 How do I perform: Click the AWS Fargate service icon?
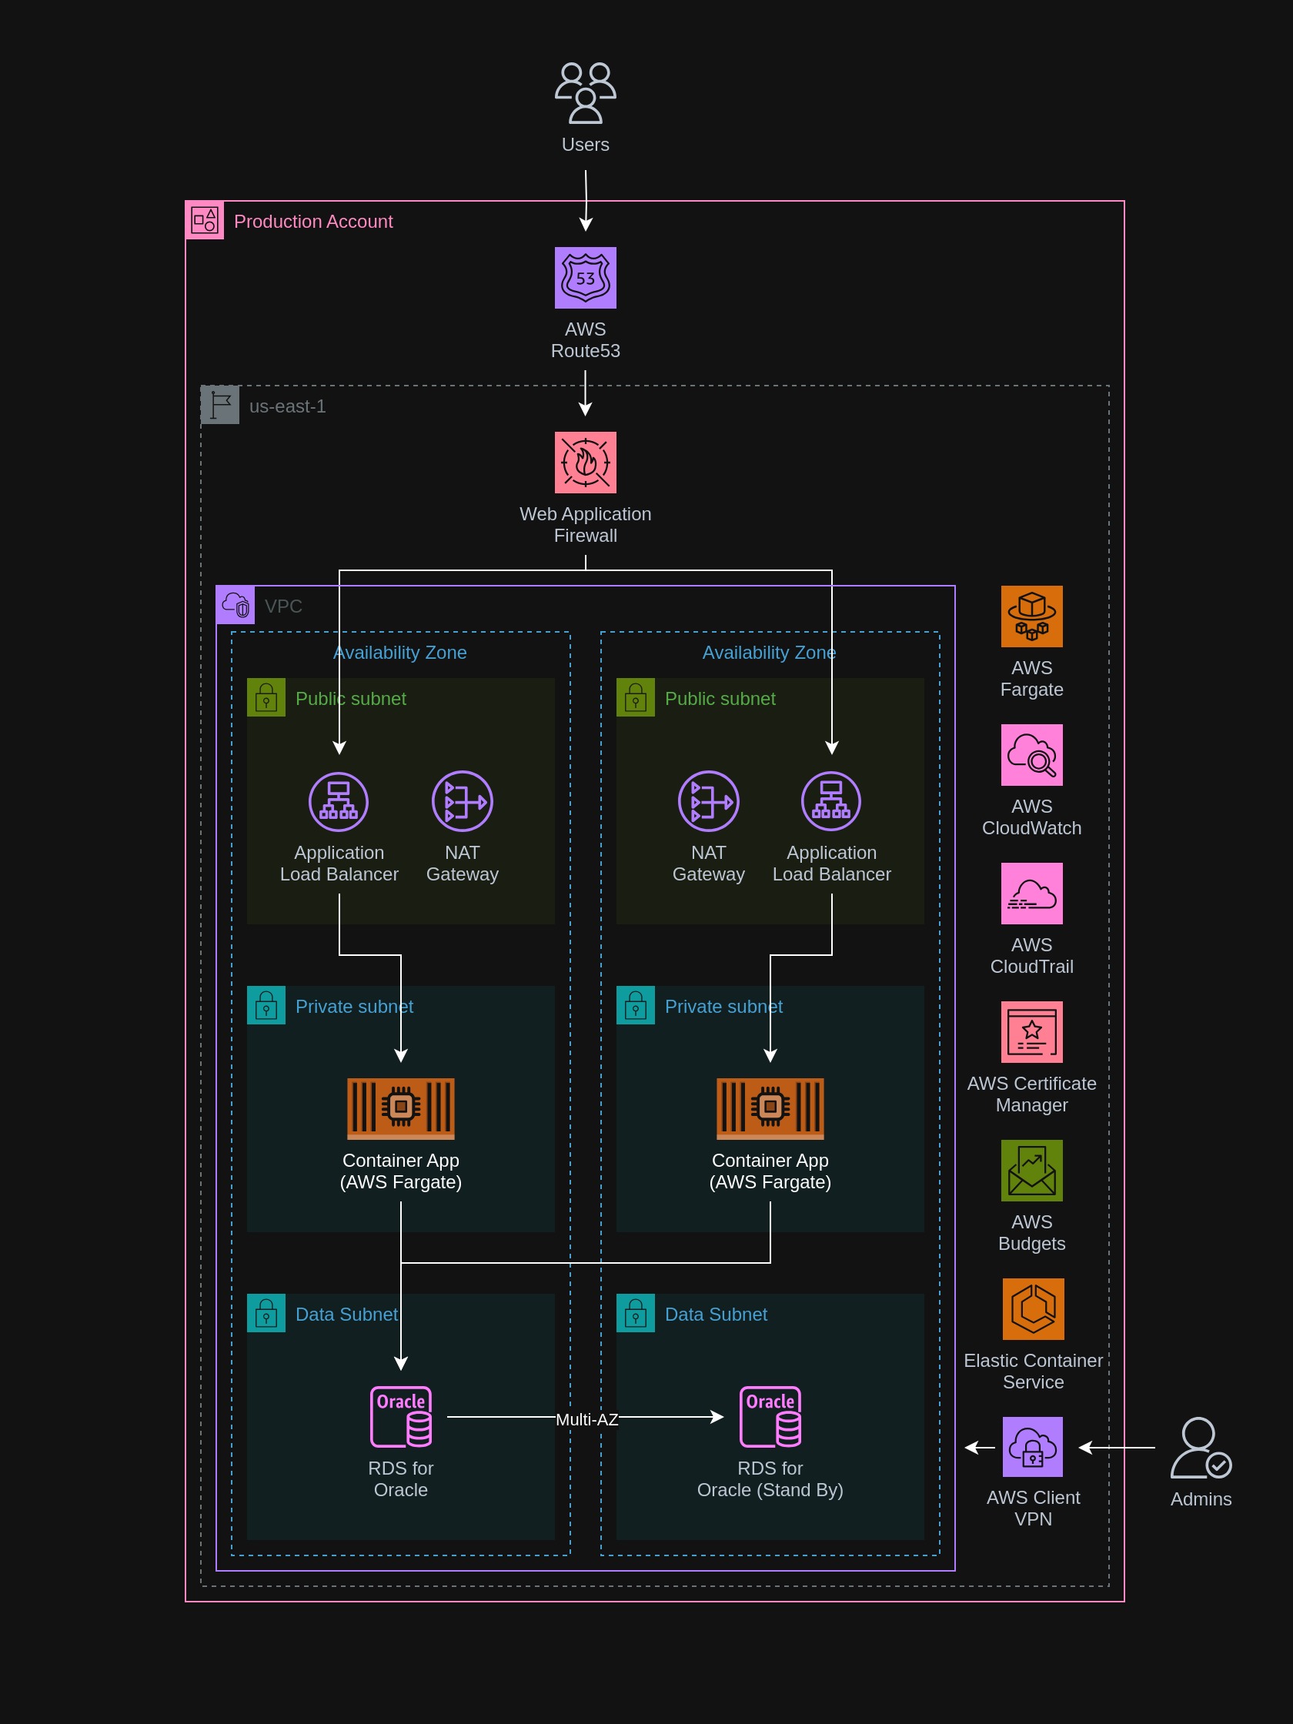pyautogui.click(x=1032, y=616)
